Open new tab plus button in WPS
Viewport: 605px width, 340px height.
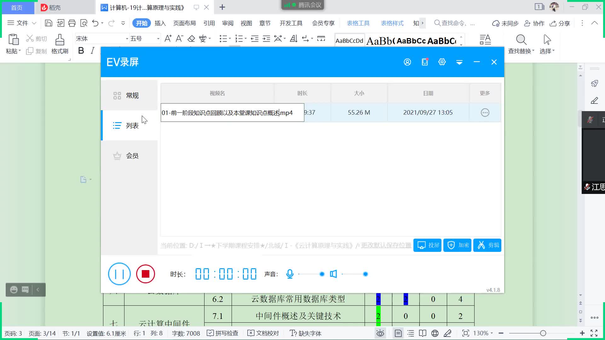click(222, 7)
